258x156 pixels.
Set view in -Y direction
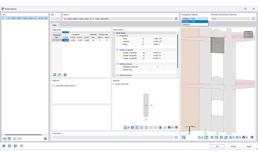[x=217, y=137]
